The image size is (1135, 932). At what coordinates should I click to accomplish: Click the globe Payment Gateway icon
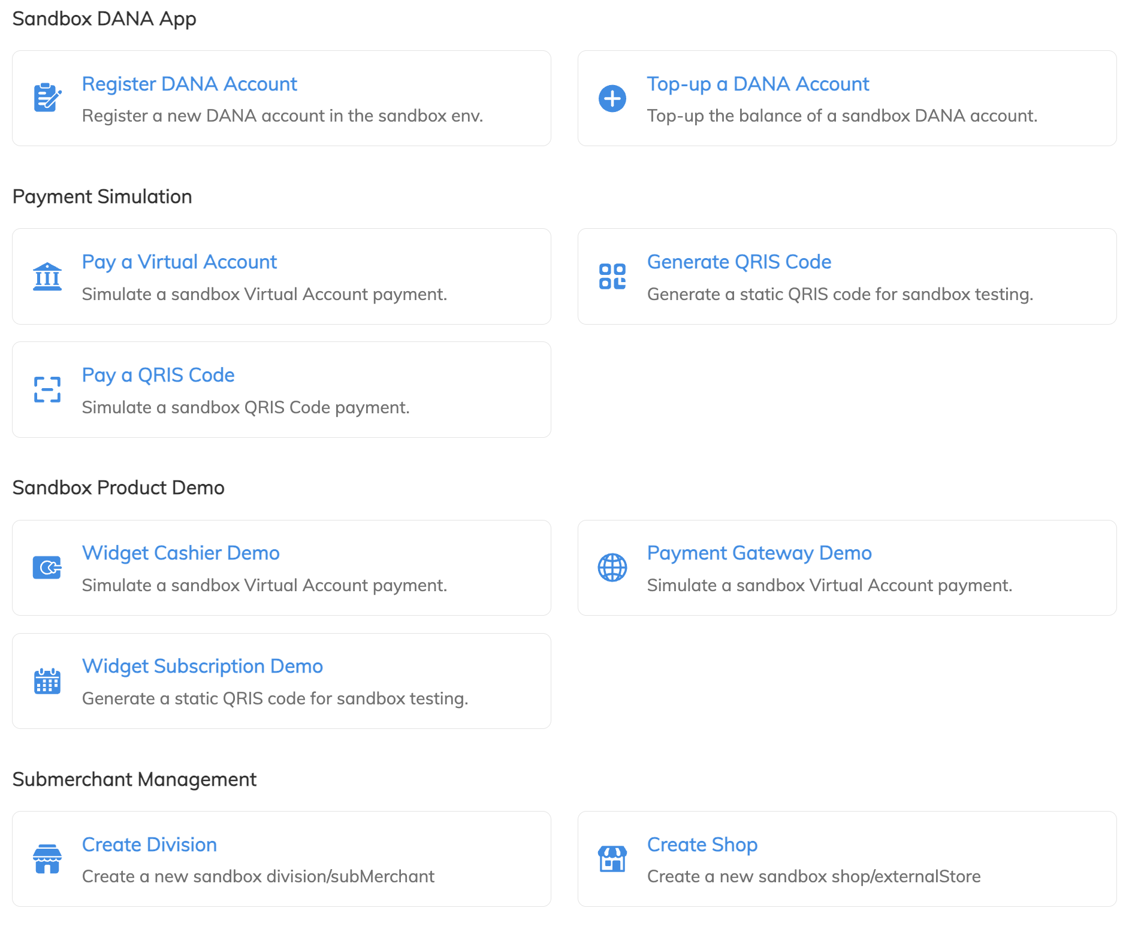click(x=612, y=568)
